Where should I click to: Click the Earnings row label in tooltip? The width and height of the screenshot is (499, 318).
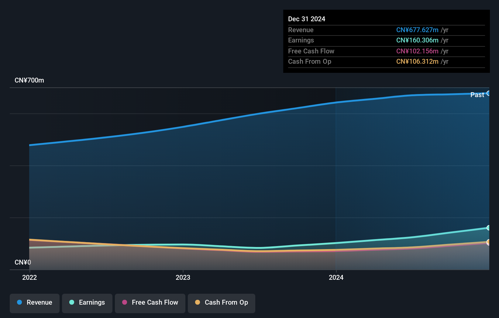point(301,40)
